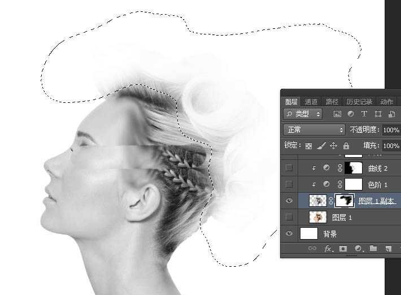This screenshot has height=295, width=401.
Task: Open the fx layer style menu
Action: pos(328,249)
